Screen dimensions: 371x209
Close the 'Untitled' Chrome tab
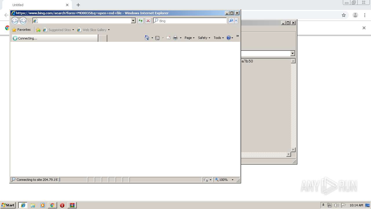pos(67,5)
